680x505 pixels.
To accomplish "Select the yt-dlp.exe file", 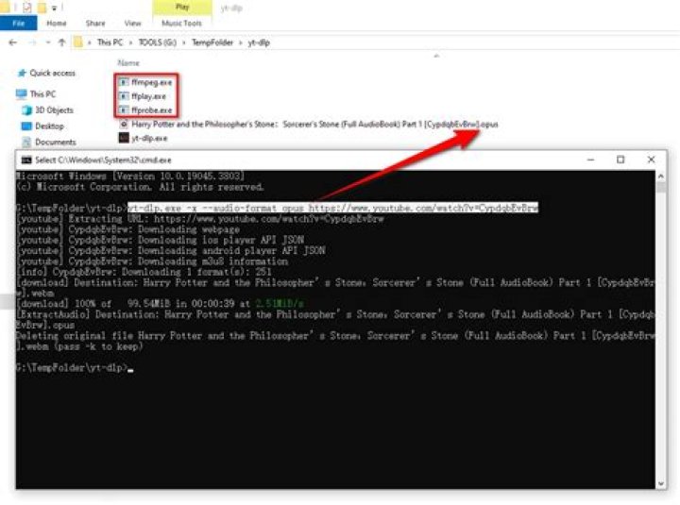I will (x=149, y=138).
